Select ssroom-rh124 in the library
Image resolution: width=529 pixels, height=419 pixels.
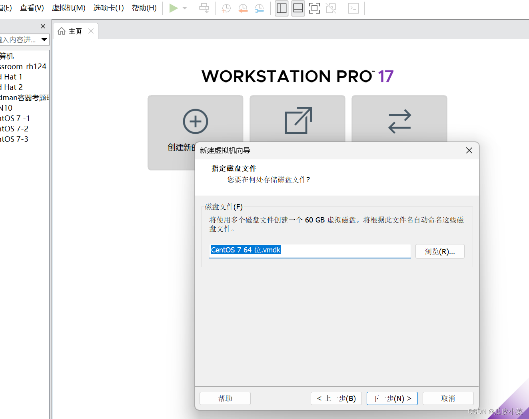pos(23,66)
